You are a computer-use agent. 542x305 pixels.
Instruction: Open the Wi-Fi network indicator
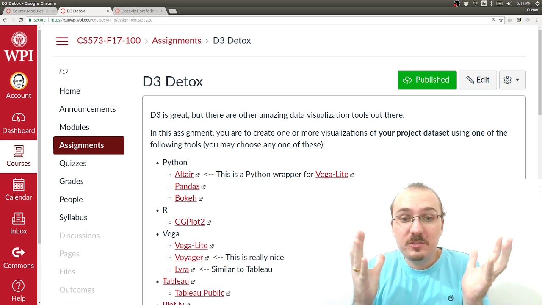(x=475, y=3)
